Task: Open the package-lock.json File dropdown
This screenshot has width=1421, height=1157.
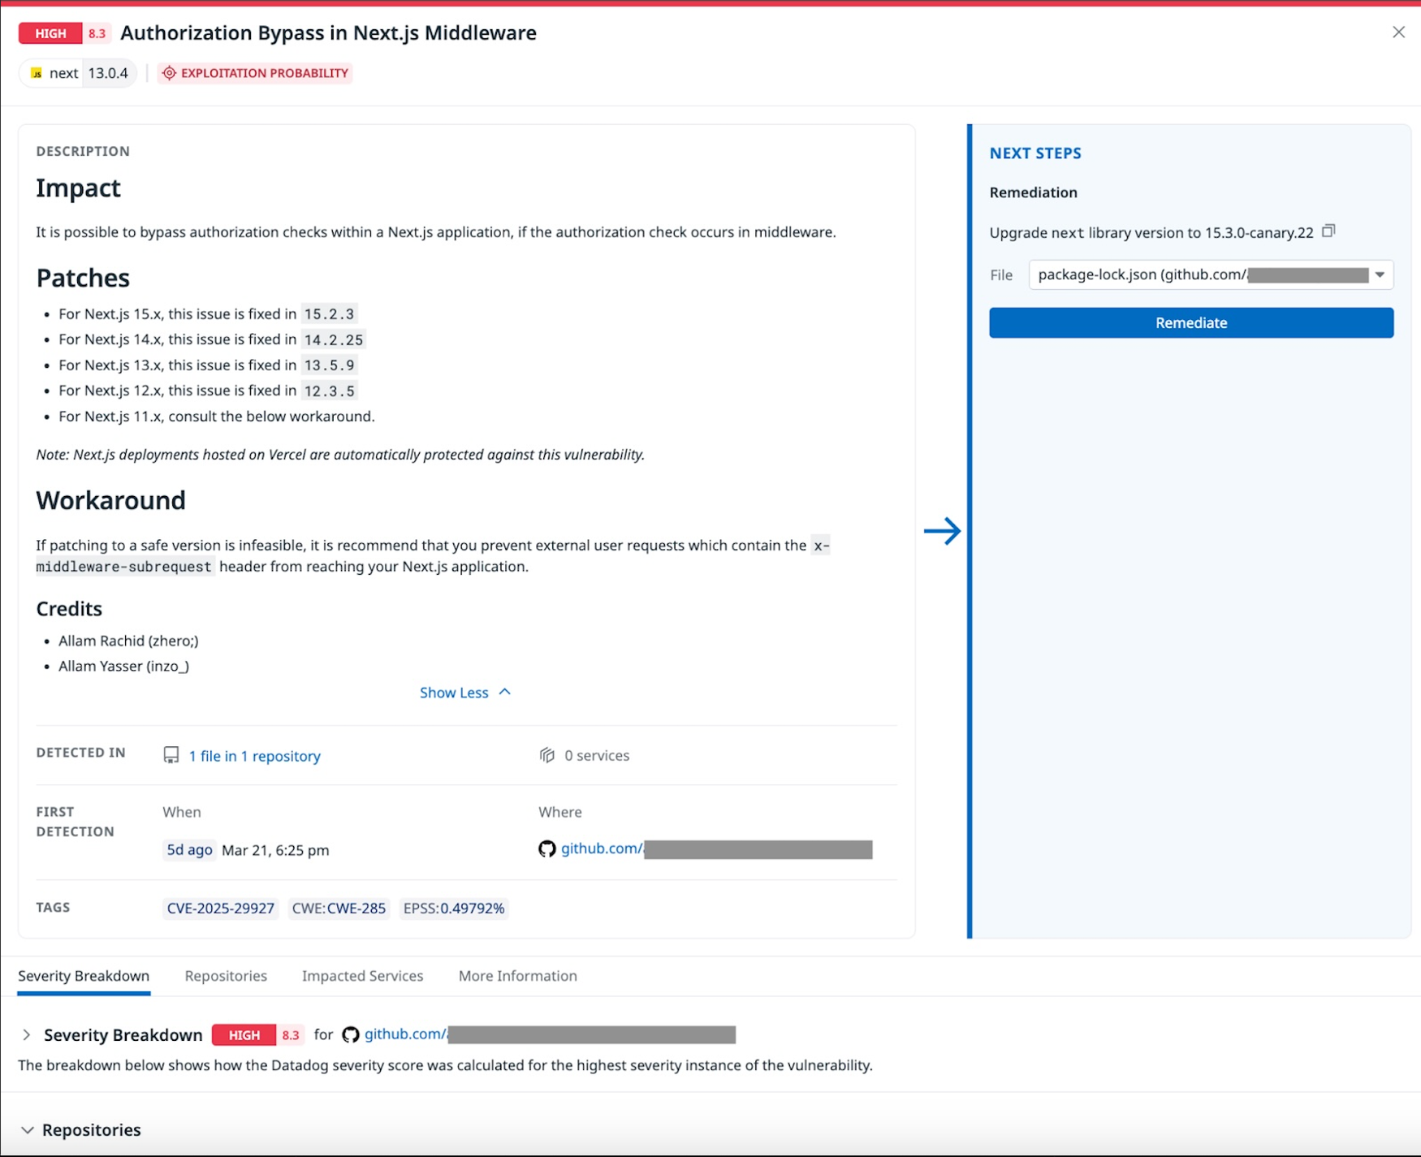Action: click(x=1378, y=275)
